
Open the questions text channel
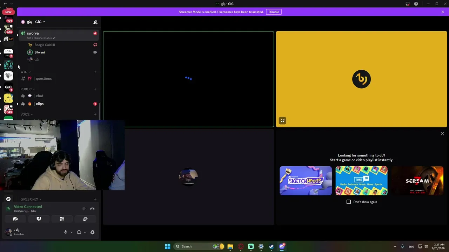click(x=58, y=78)
